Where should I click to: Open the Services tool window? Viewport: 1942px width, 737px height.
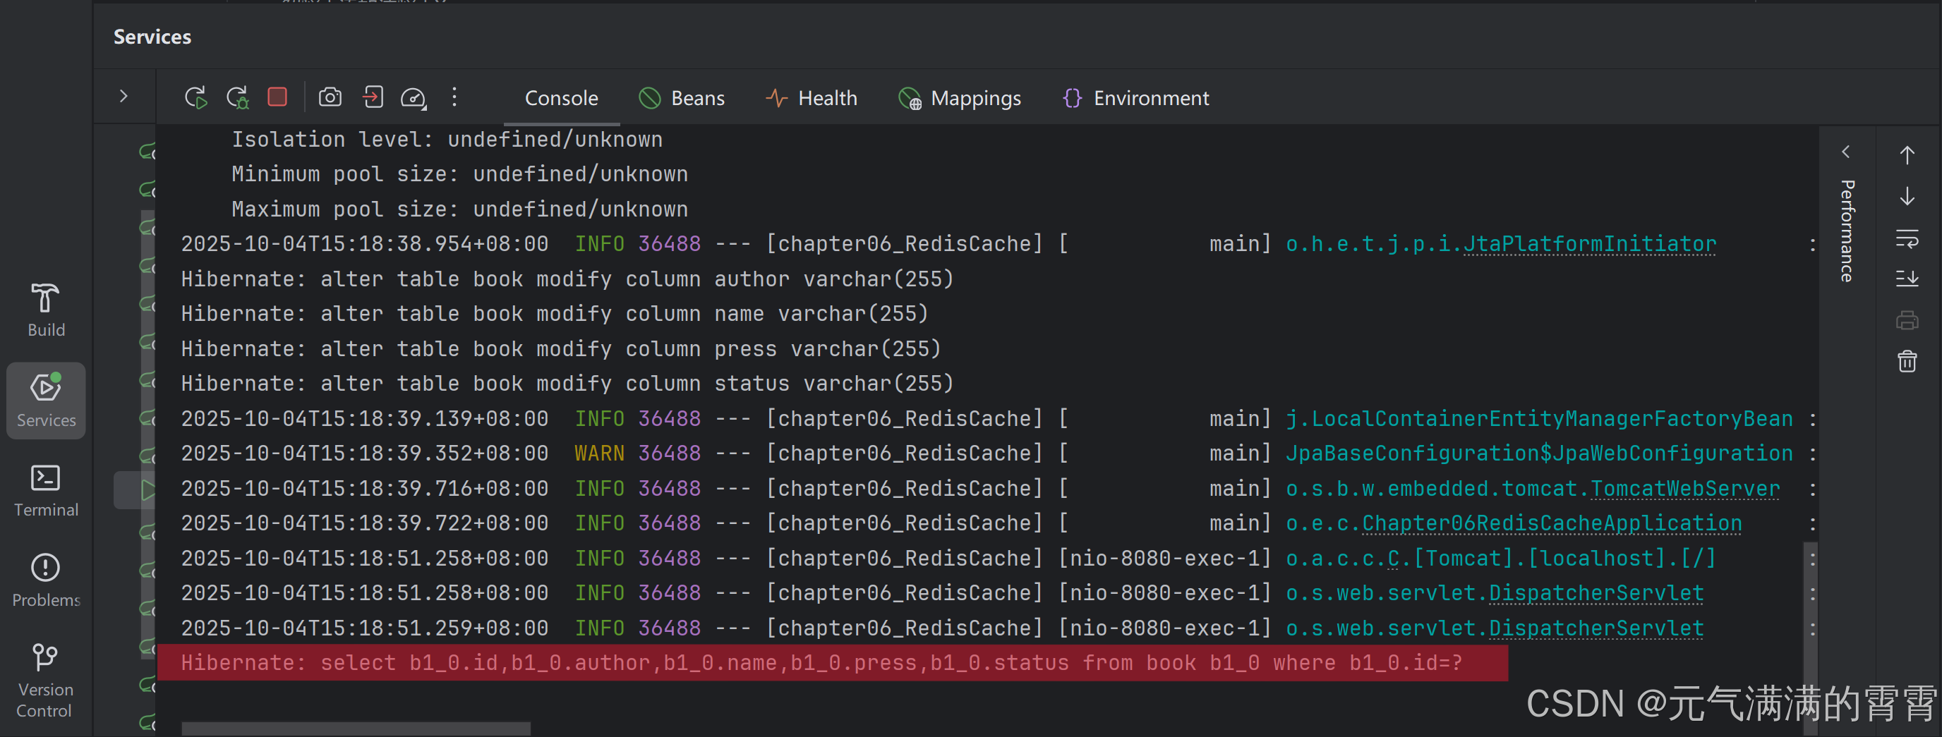[46, 400]
